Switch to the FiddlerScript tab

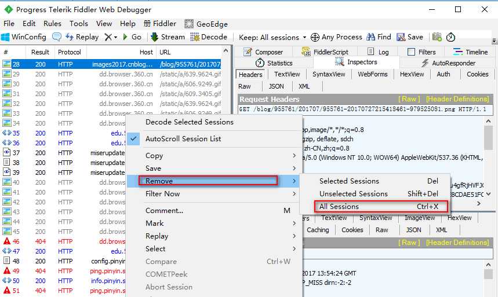click(x=325, y=52)
